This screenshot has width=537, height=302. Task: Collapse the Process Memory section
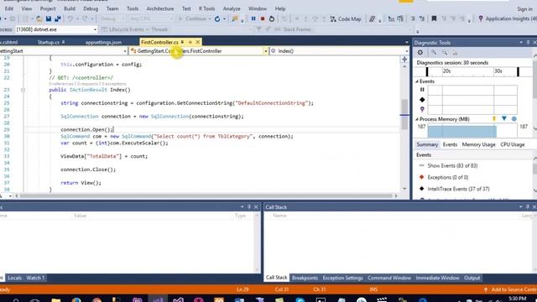pos(417,119)
